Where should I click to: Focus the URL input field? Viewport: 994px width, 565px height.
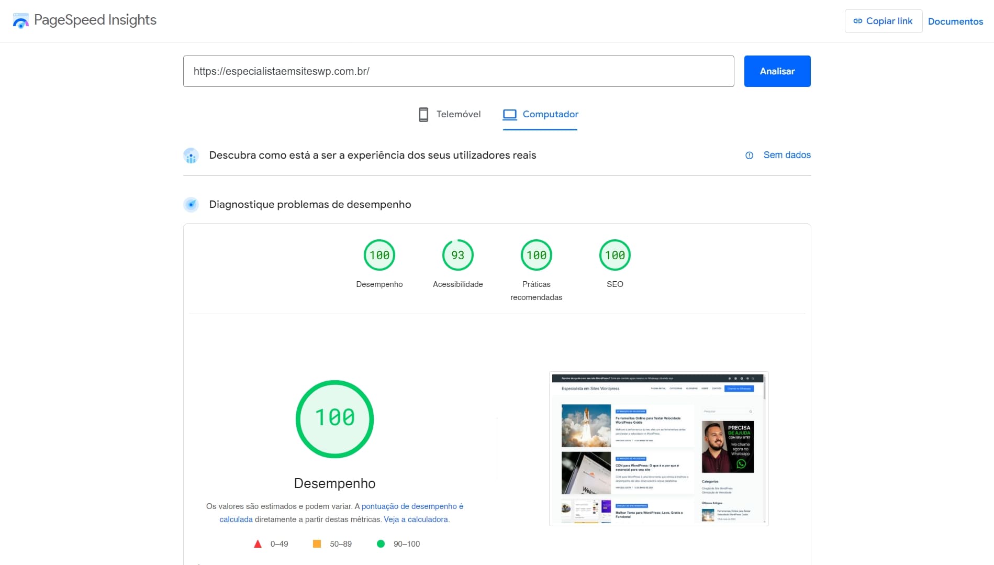point(459,71)
